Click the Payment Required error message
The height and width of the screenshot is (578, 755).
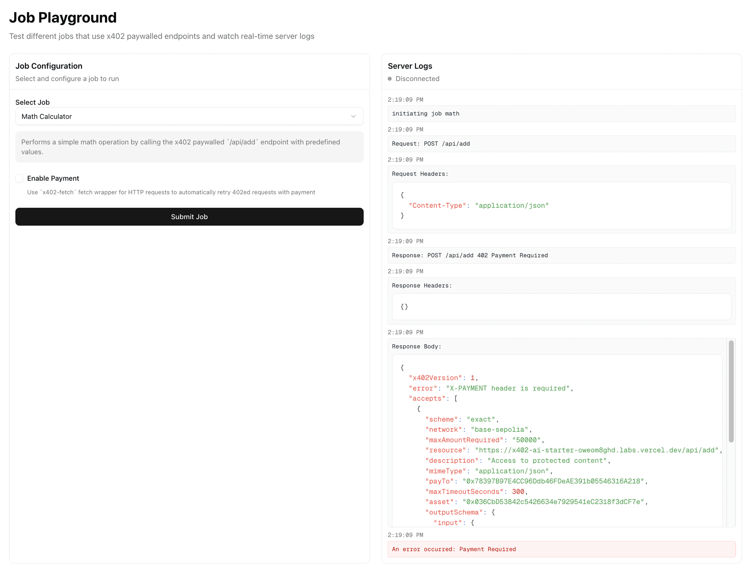453,549
